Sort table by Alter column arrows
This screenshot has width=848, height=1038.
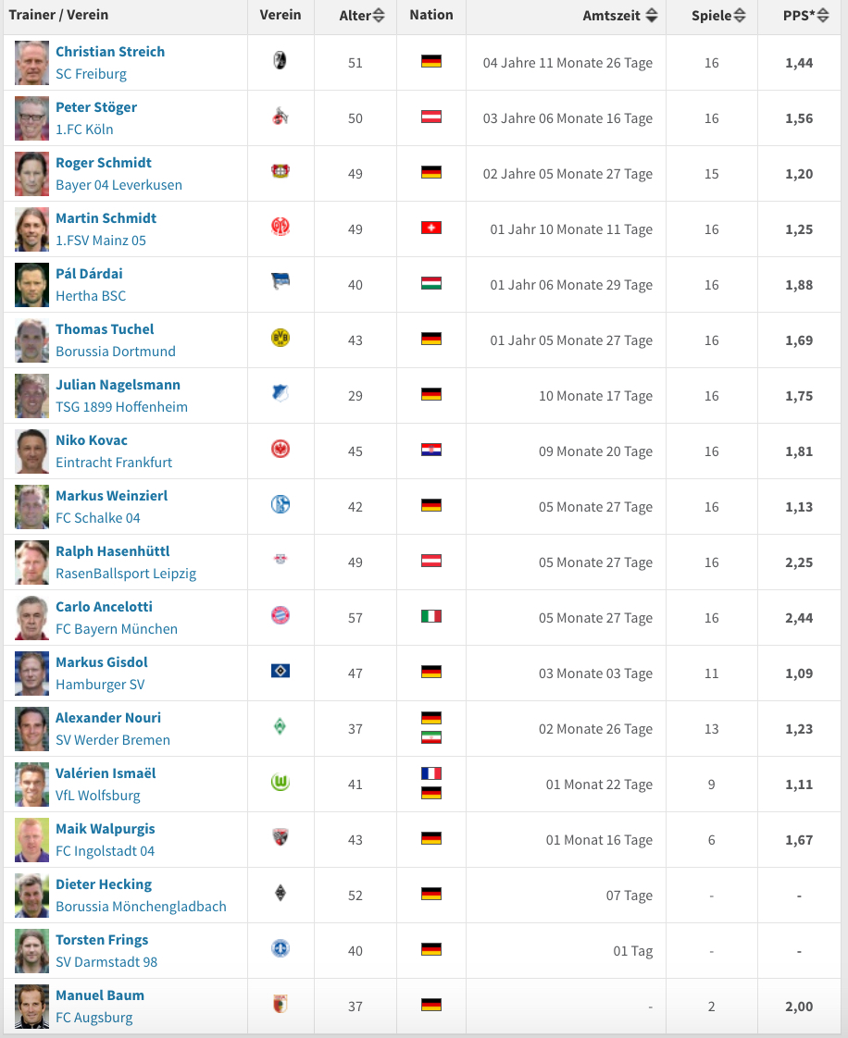pyautogui.click(x=379, y=15)
